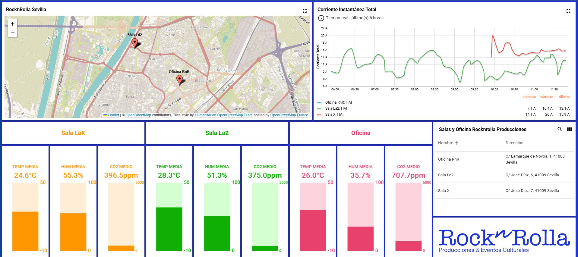The height and width of the screenshot is (257, 578).
Task: Click the Oficina RnR map marker
Action: tap(180, 80)
